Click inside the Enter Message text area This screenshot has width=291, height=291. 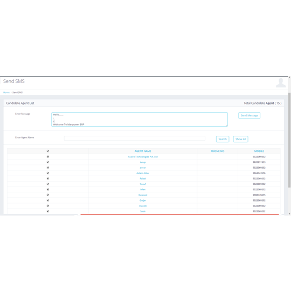[x=140, y=119]
